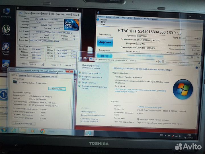Click the link to get additional Windows 7 features
The width and height of the screenshot is (205, 154).
[x=140, y=90]
